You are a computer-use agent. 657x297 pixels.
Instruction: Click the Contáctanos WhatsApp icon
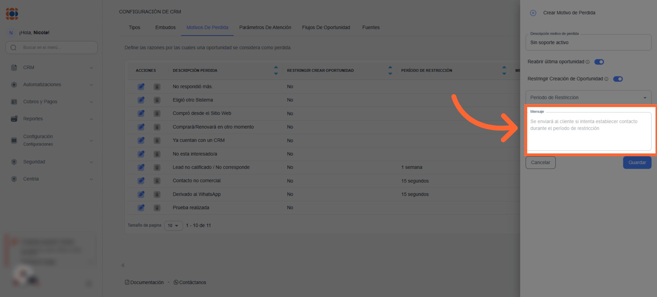point(176,282)
